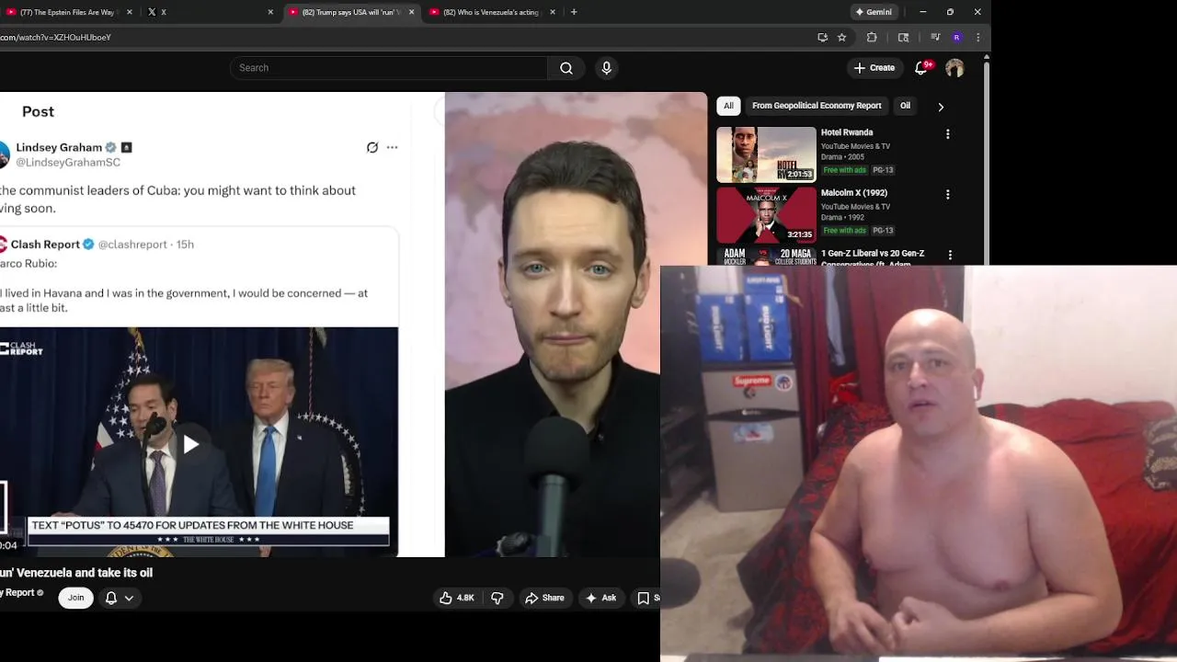Click the page vertical scrollbar
Screen dimensions: 1177x662
coord(987,165)
